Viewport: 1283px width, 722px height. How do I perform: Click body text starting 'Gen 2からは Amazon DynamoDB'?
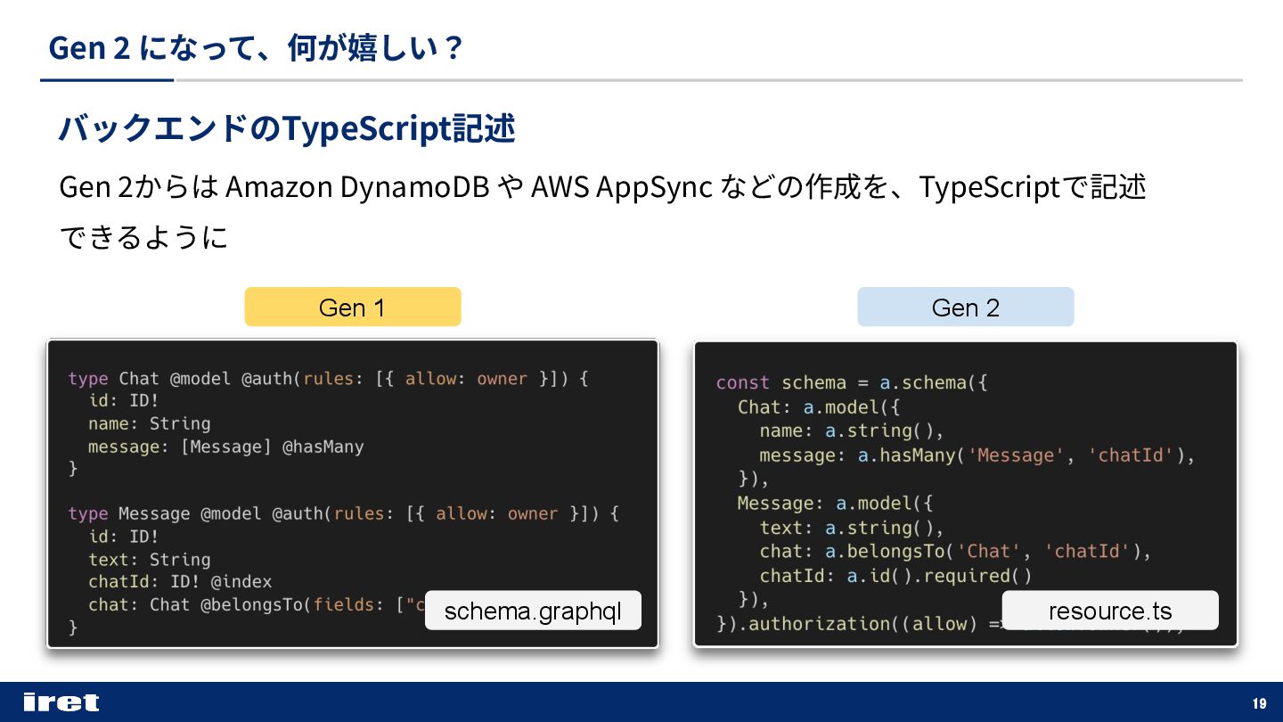[602, 187]
